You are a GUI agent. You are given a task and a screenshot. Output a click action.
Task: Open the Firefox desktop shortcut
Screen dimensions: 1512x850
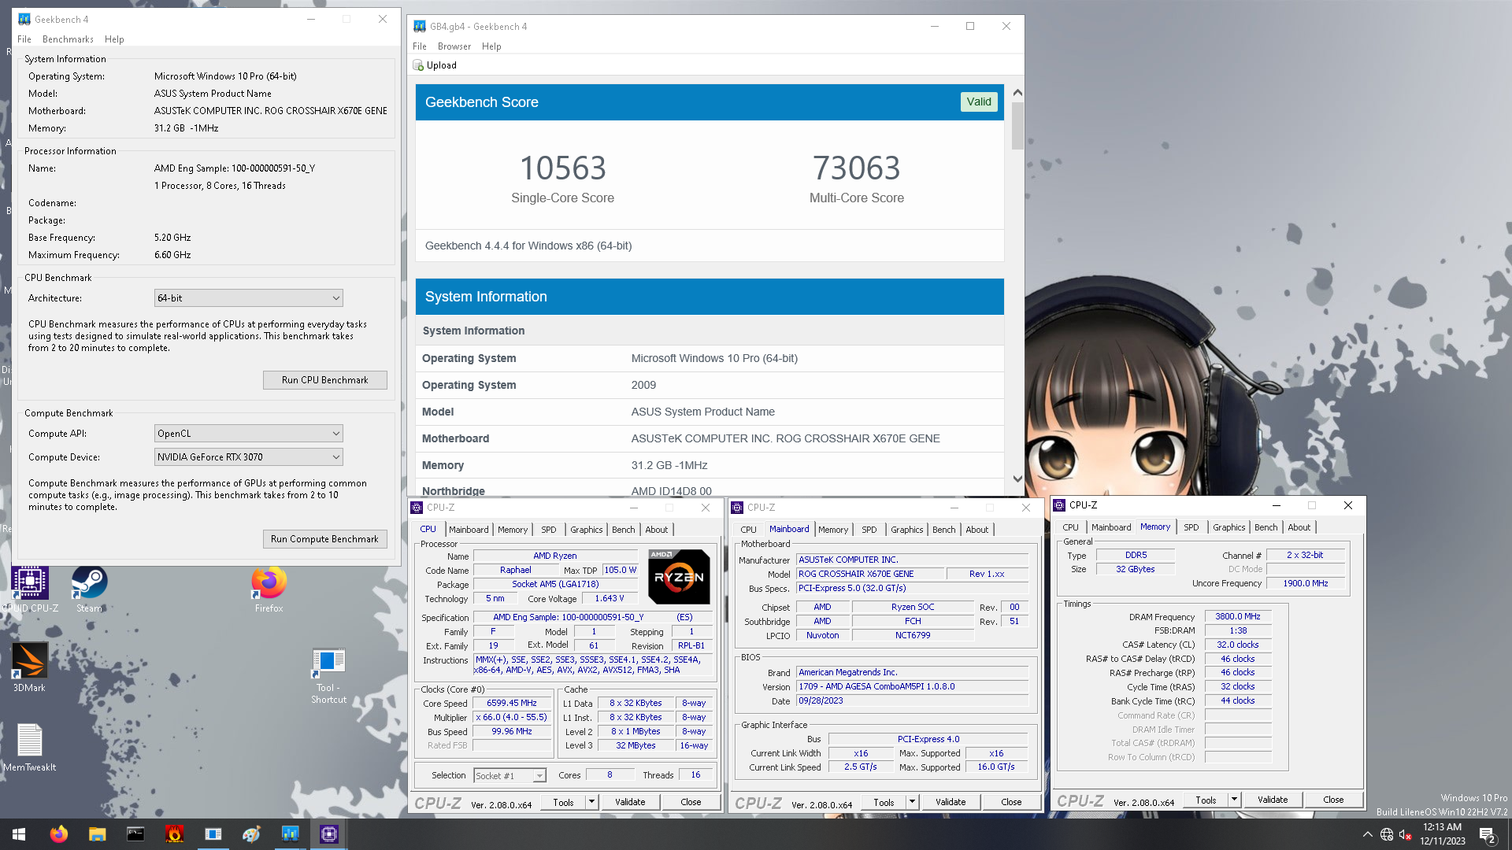click(x=269, y=589)
